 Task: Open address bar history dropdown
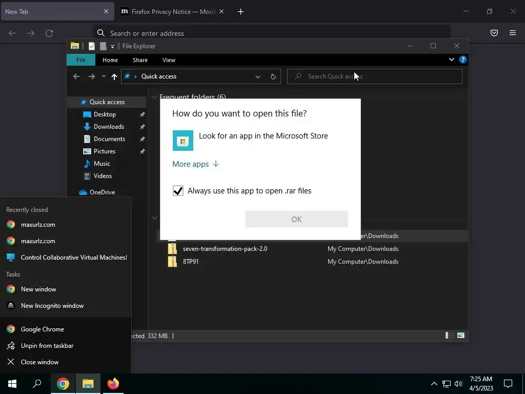point(258,77)
